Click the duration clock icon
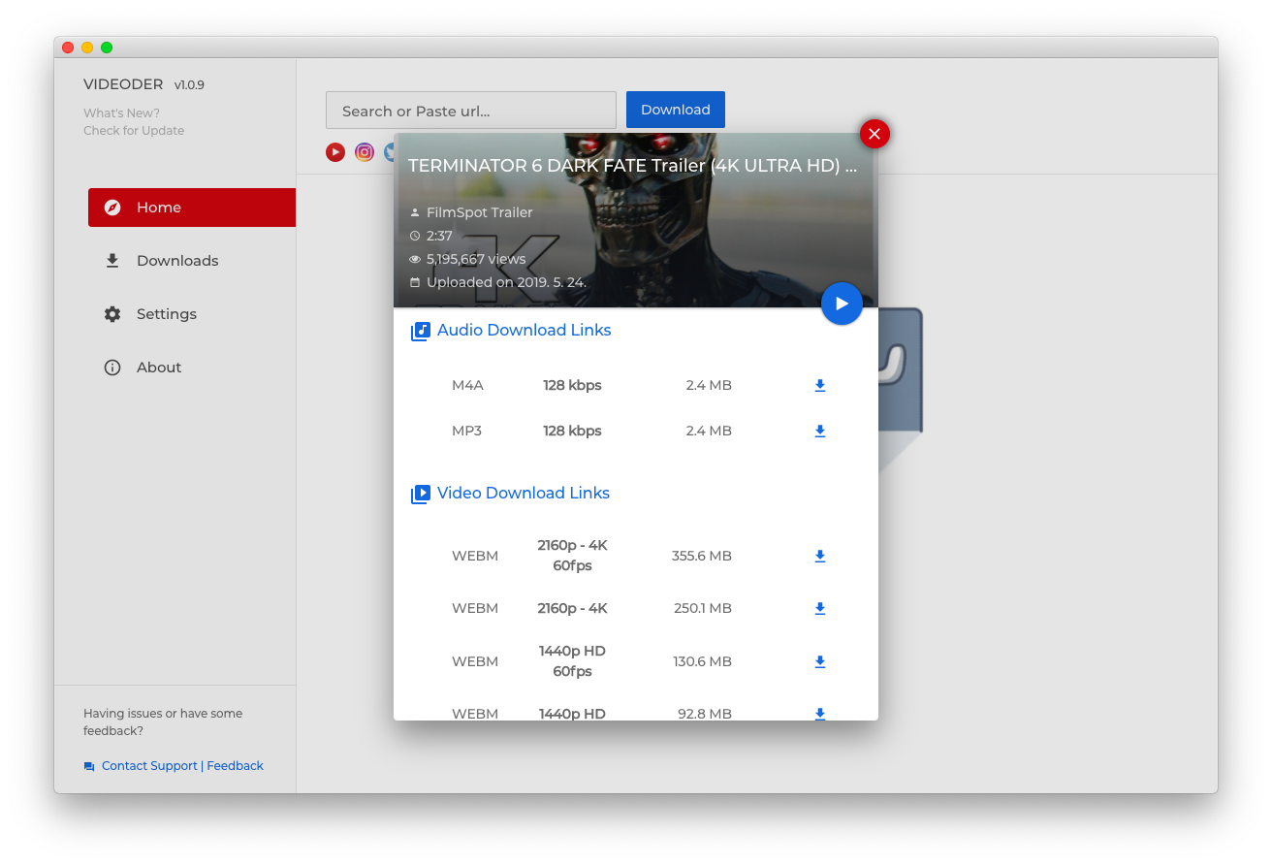The image size is (1272, 865). [415, 236]
